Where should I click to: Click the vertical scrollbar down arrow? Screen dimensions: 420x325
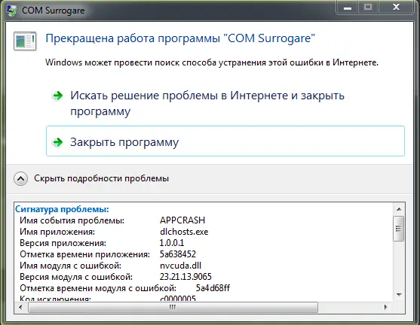tap(399, 295)
